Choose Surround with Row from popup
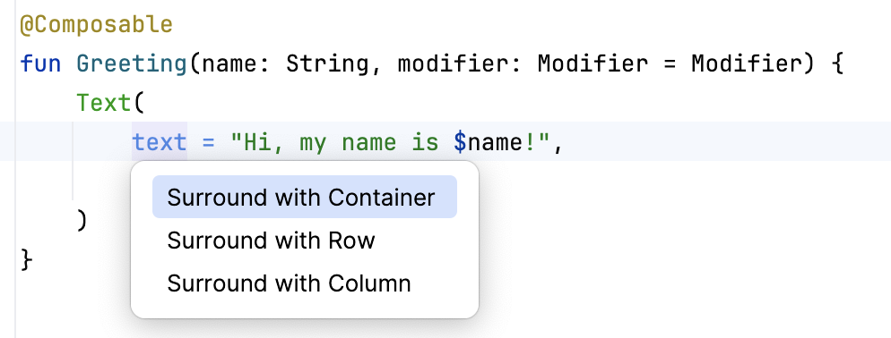 tap(271, 241)
